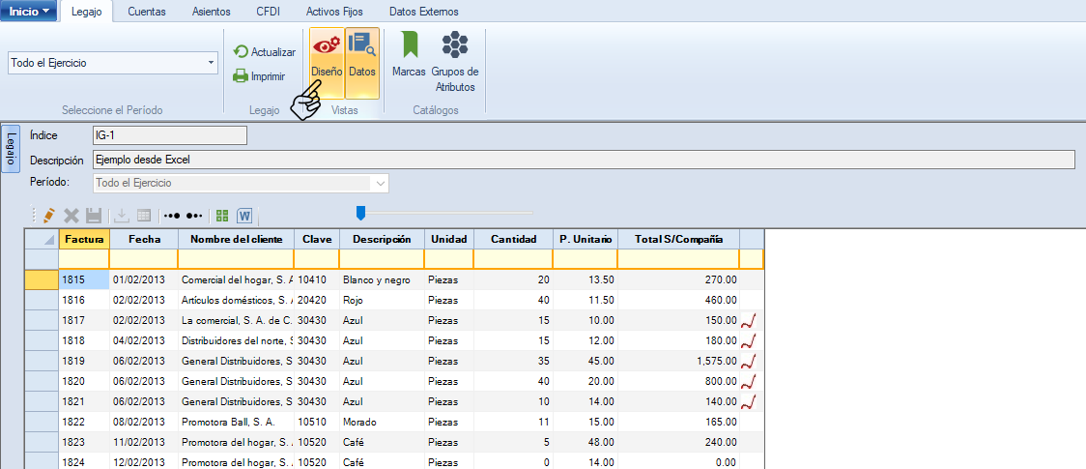Click the Actualizar refresh icon
The width and height of the screenshot is (1086, 469).
242,52
